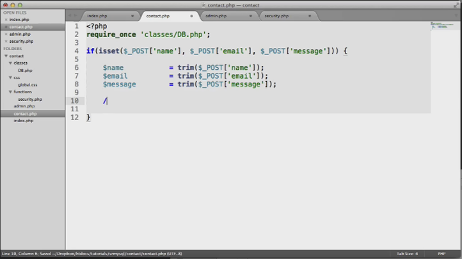Screen dimensions: 462x259
Task: Close the index.php tab
Action: coord(132,16)
